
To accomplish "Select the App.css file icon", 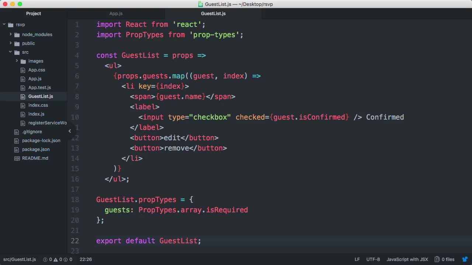I will 22,70.
